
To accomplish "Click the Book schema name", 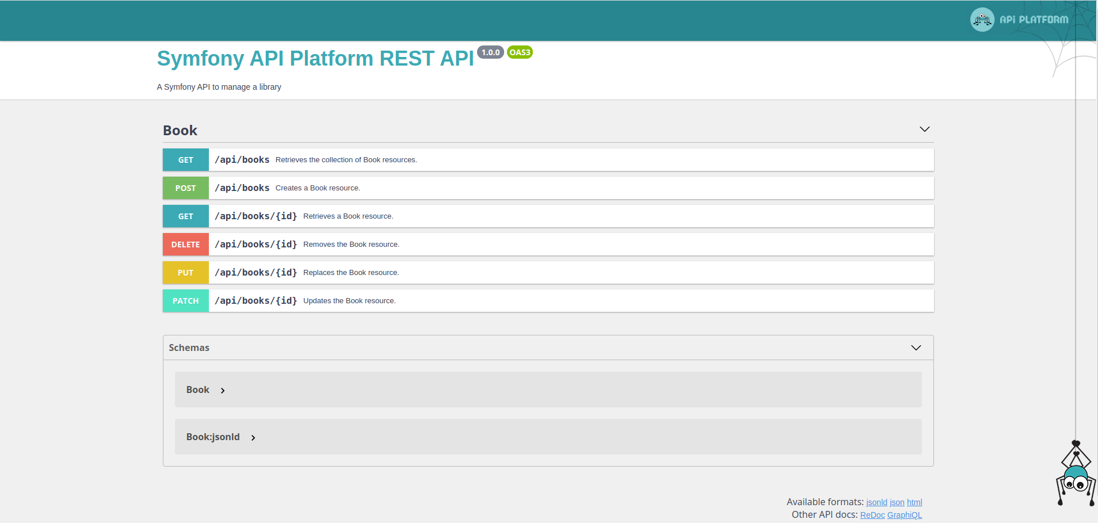I will (x=197, y=390).
